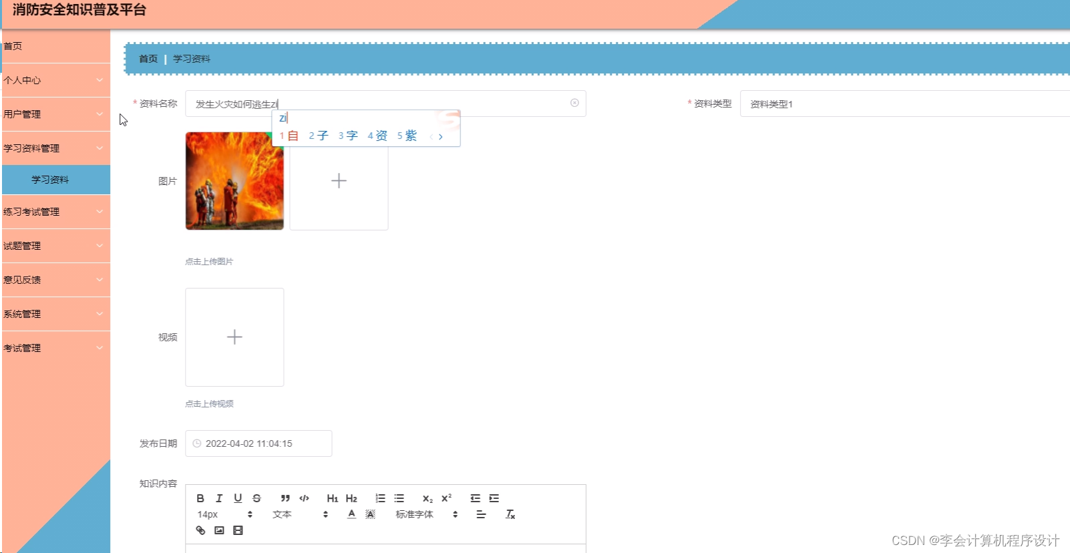Image resolution: width=1070 pixels, height=553 pixels.
Task: Create a bulleted list
Action: tap(399, 498)
